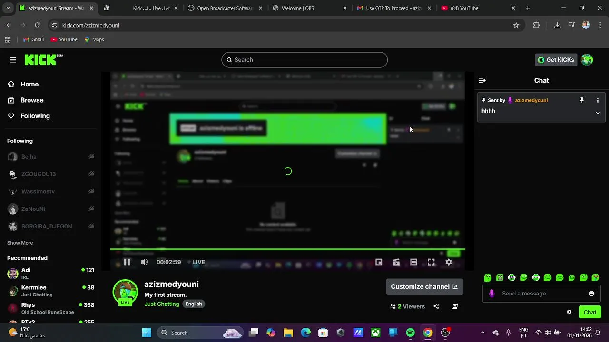Mute the stream volume
This screenshot has height=342, width=609.
click(145, 262)
